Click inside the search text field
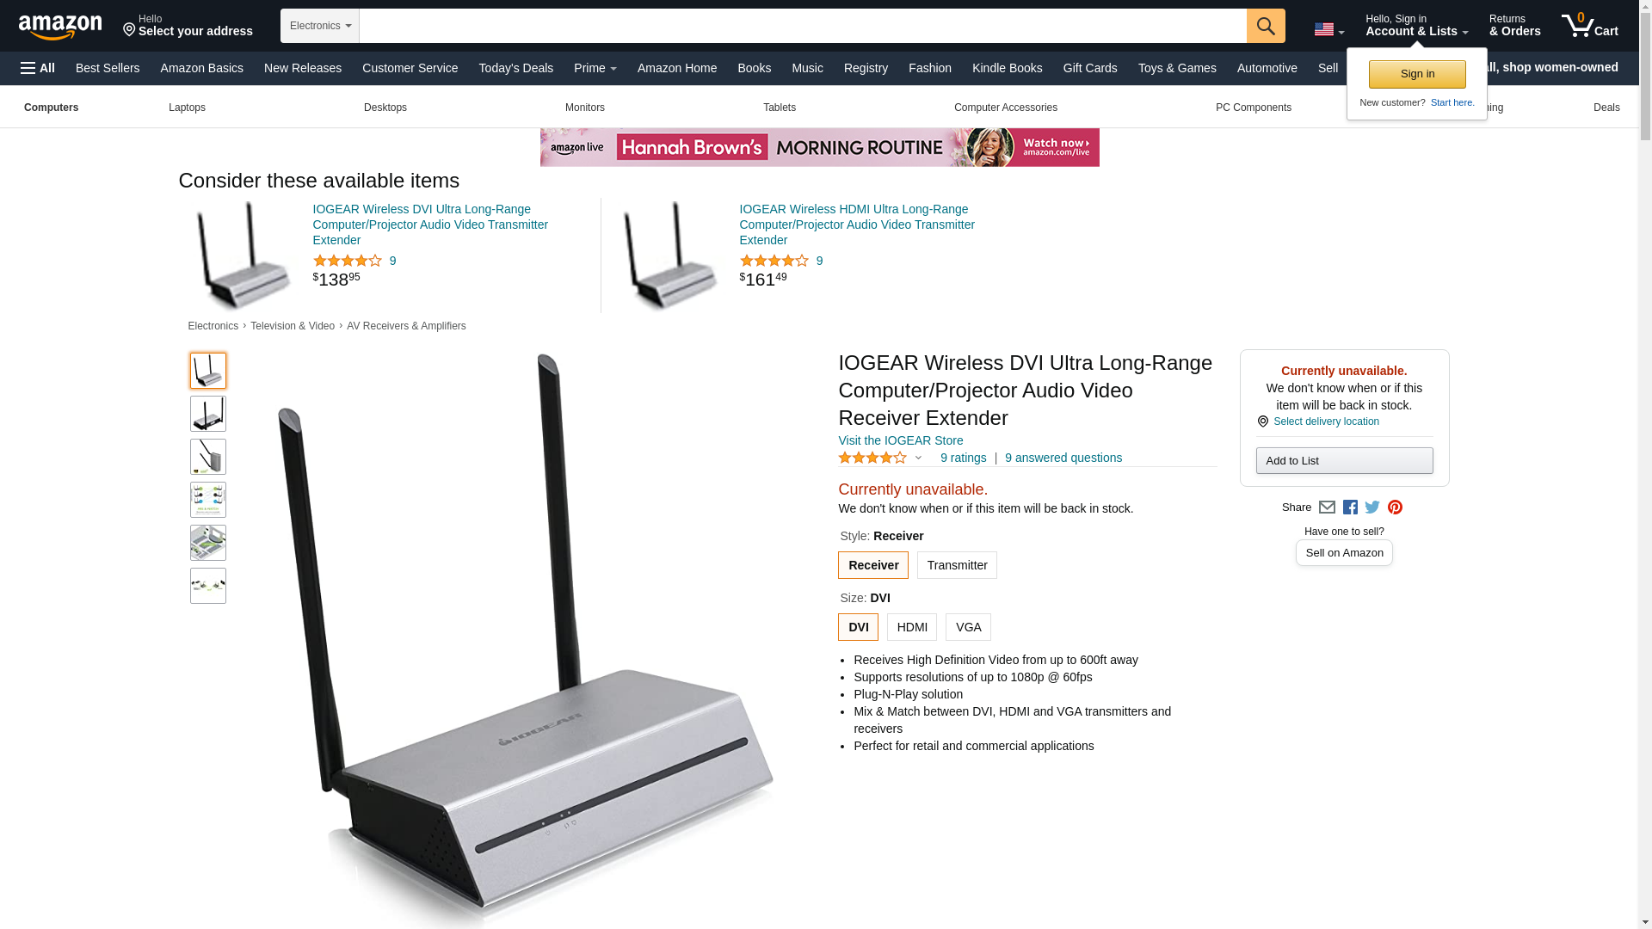Screen dimensions: 1652x929 coord(802,26)
